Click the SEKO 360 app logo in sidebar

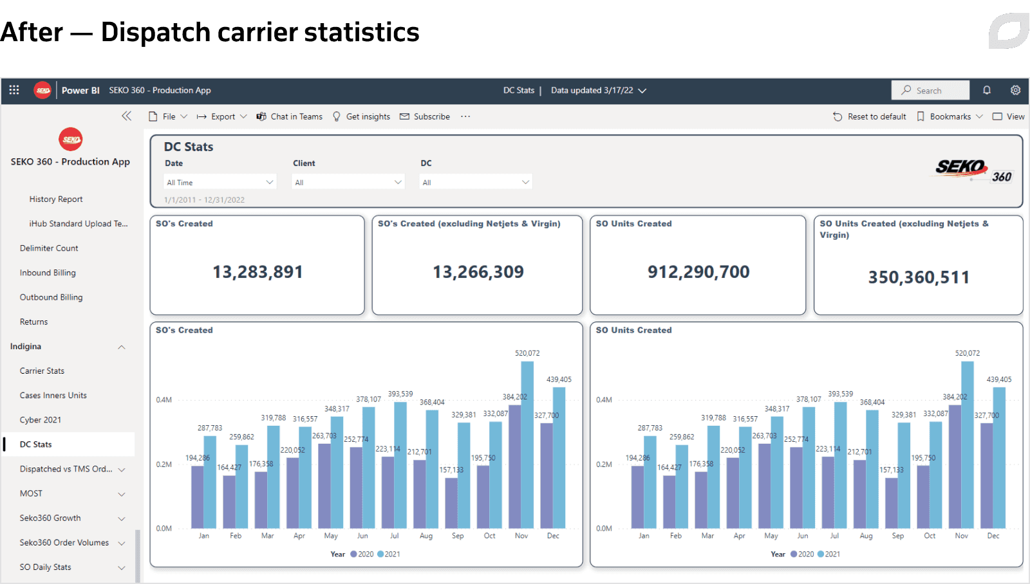[x=71, y=139]
